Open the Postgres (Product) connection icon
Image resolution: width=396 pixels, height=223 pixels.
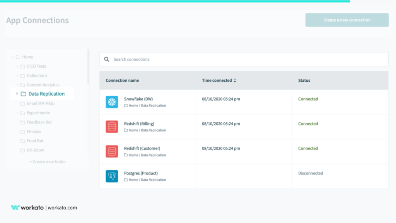(x=111, y=176)
